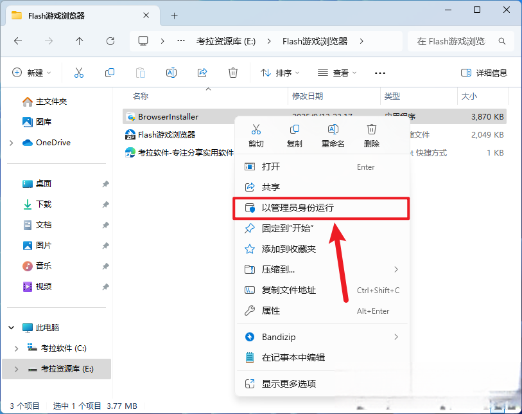The height and width of the screenshot is (414, 522).
Task: Open 图库 in the sidebar
Action: coord(37,122)
